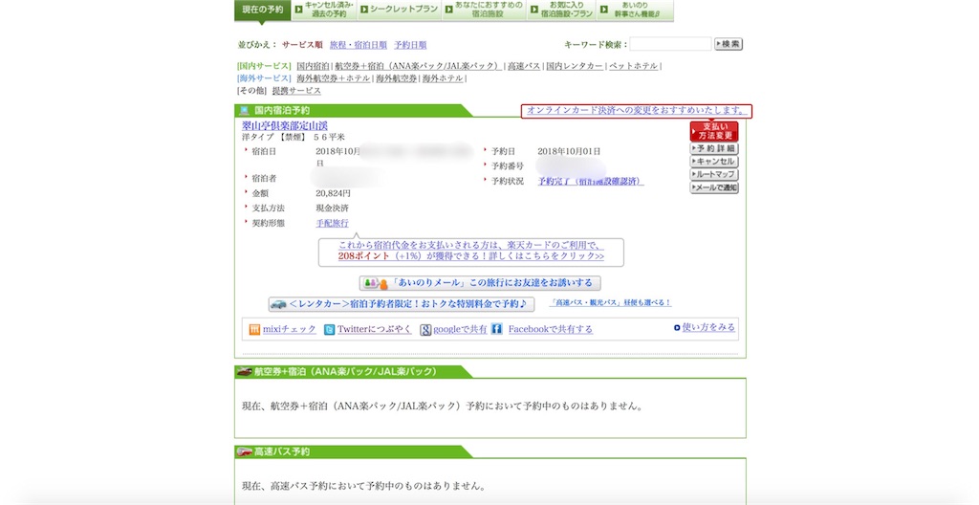This screenshot has height=505, width=979.
Task: Switch to the あいのり幹事さん機能β tab
Action: (635, 10)
